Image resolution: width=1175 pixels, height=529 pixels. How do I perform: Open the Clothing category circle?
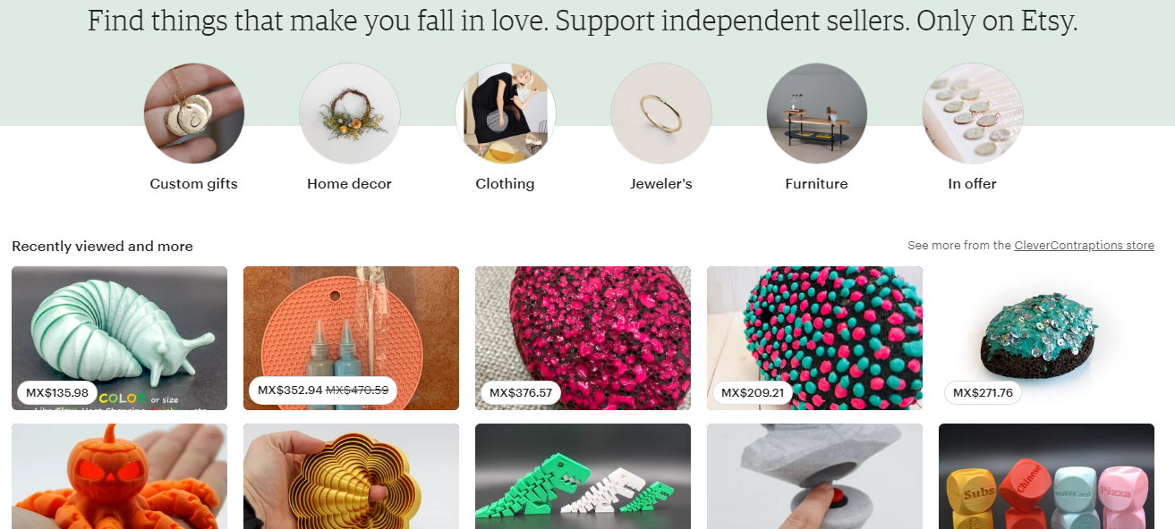coord(505,113)
